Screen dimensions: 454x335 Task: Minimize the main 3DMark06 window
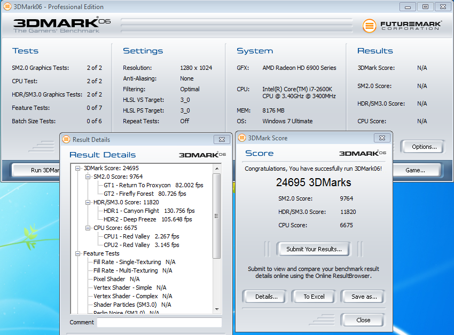pos(408,6)
